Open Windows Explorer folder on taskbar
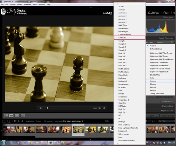This screenshot has width=176, height=146. pyautogui.click(x=37, y=143)
